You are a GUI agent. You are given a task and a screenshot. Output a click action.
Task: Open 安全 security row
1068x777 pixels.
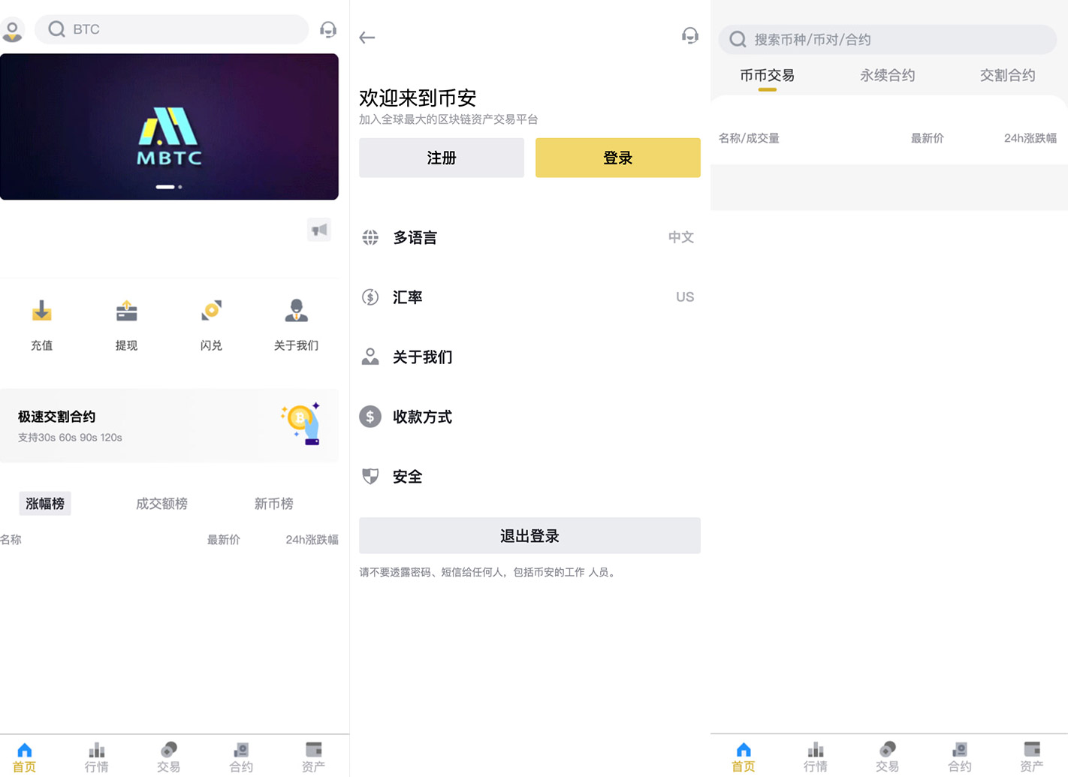click(x=529, y=477)
